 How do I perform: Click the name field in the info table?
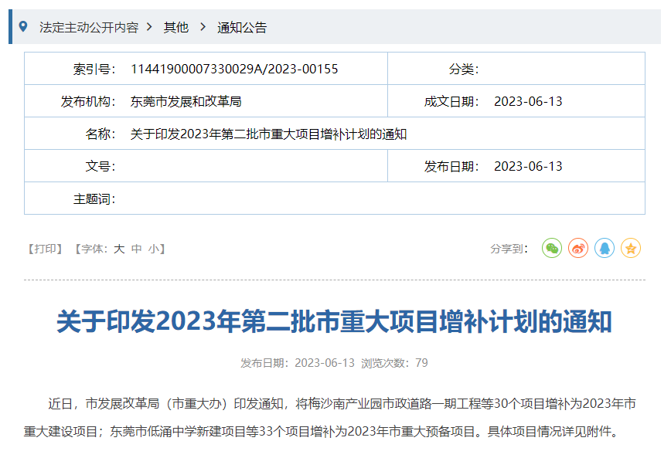point(268,134)
